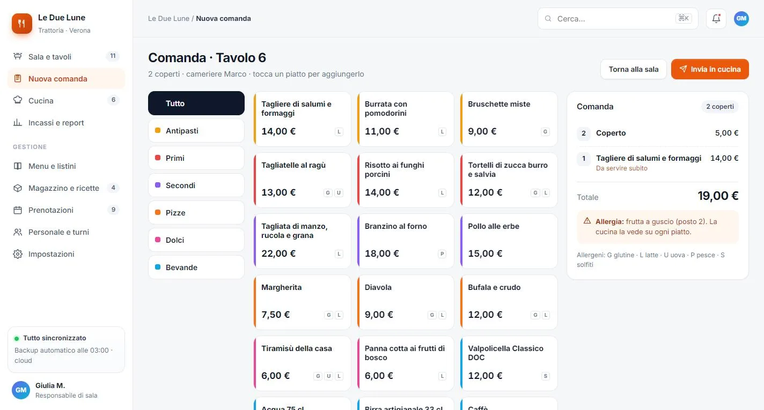Click Invia in cucina button

click(710, 69)
